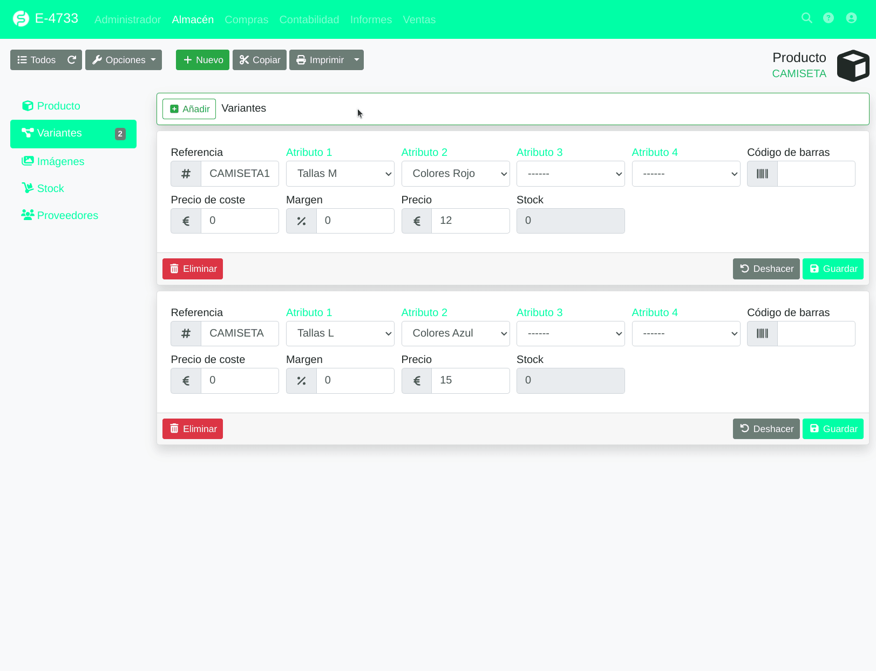Screen dimensions: 876x671
Task: Focus cost price field in CAMISETA1 variant
Action: click(x=240, y=221)
